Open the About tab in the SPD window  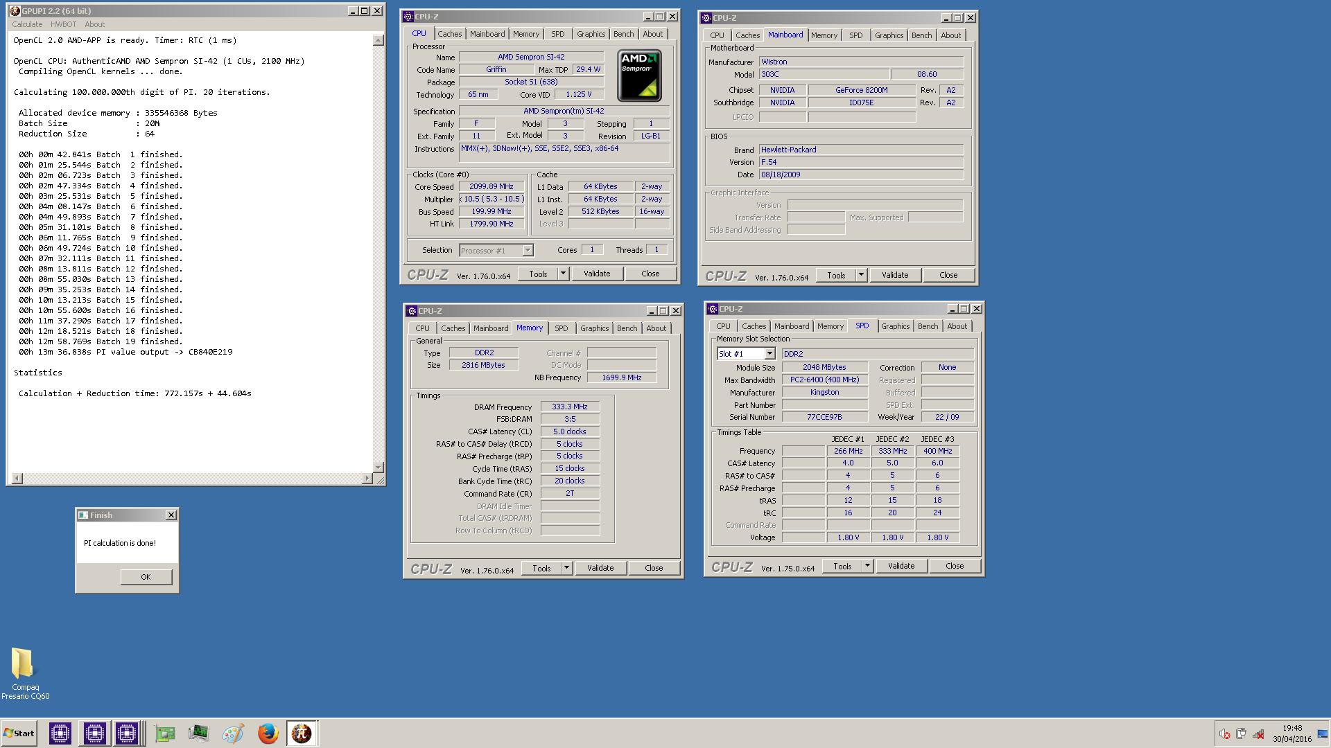point(957,326)
